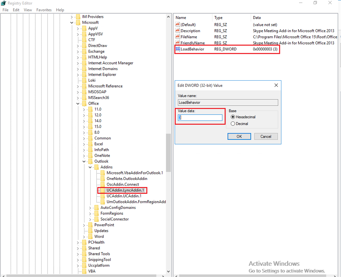The width and height of the screenshot is (341, 277).
Task: Select the Uccplatform key
Action: (x=99, y=265)
